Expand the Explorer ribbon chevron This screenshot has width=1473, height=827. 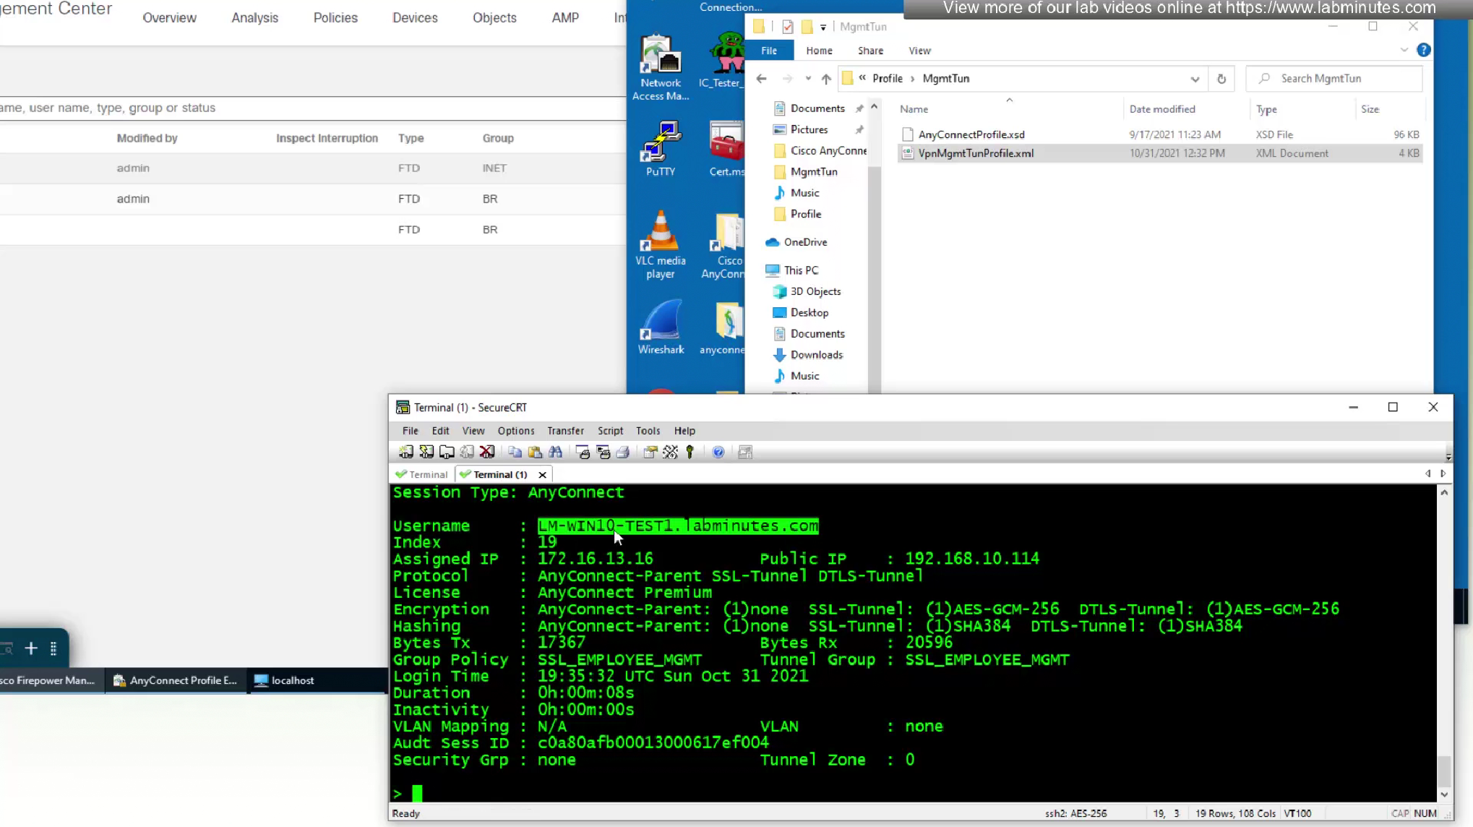tap(1404, 50)
